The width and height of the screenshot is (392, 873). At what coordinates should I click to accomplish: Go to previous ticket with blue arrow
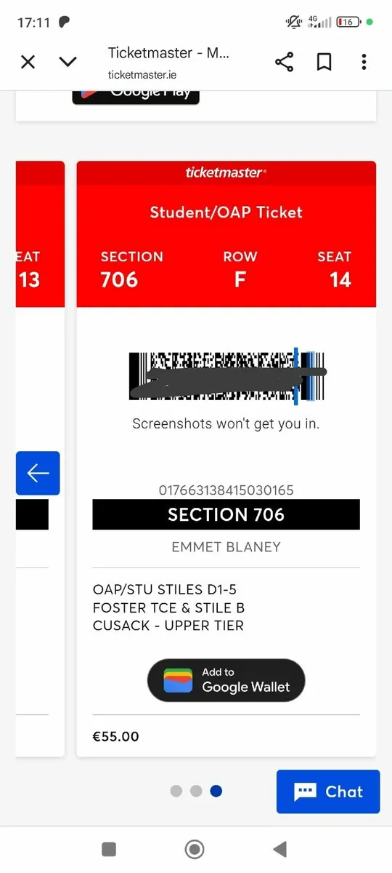pyautogui.click(x=38, y=474)
